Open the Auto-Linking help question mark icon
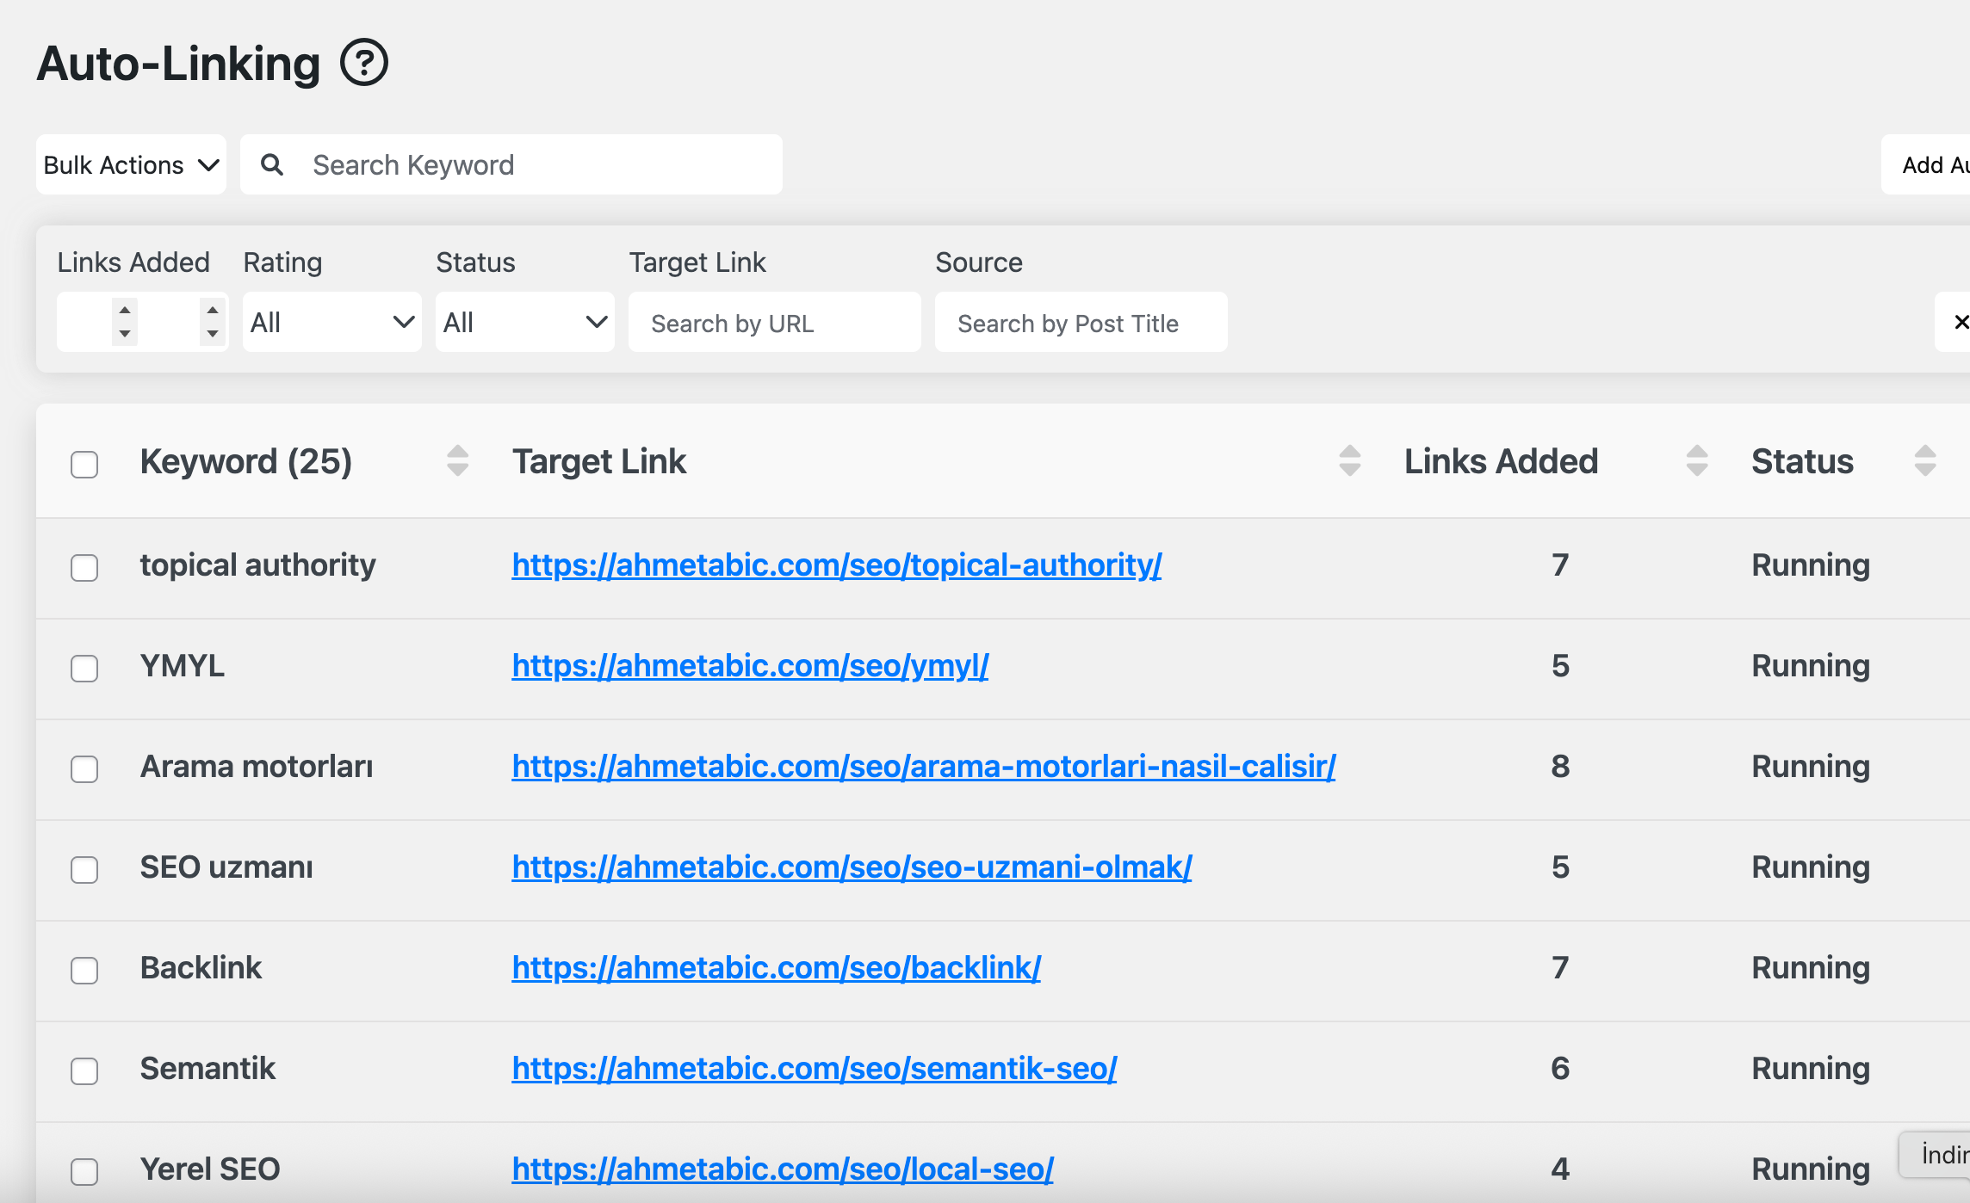The width and height of the screenshot is (1970, 1203). 364,63
